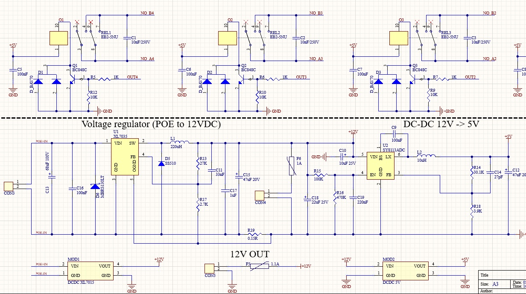Select the U2 SY8113ADC converter IC block
Screen dimensions: 526x294
click(x=380, y=166)
